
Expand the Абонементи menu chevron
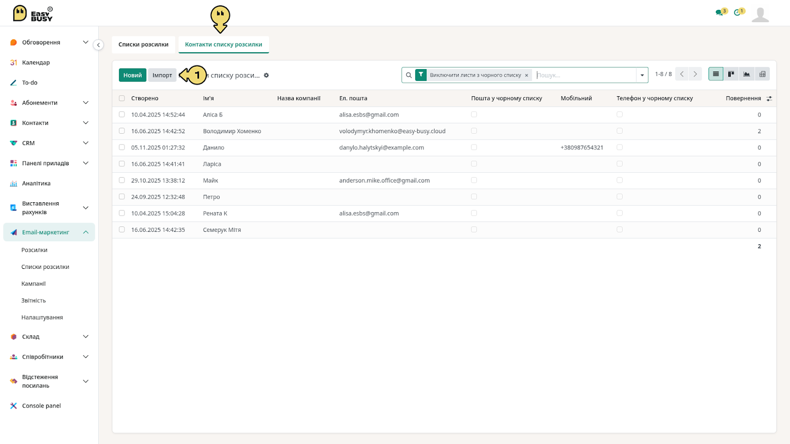pos(85,103)
